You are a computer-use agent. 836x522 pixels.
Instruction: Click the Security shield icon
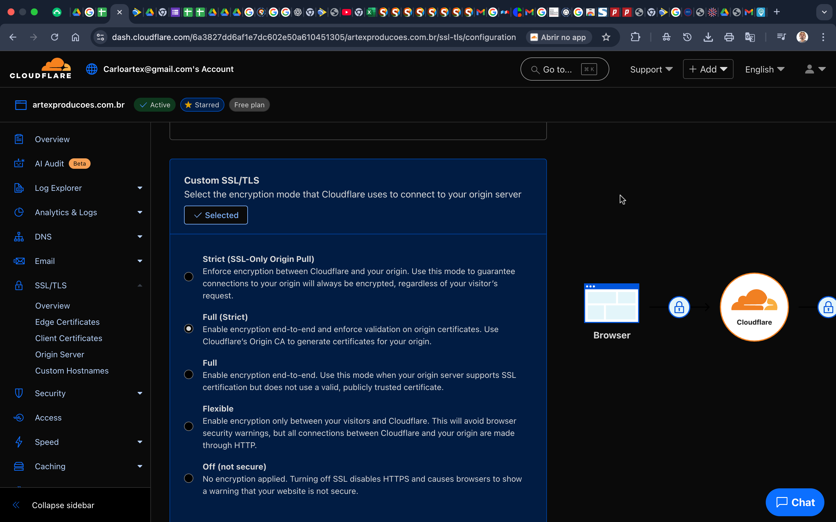coord(19,393)
